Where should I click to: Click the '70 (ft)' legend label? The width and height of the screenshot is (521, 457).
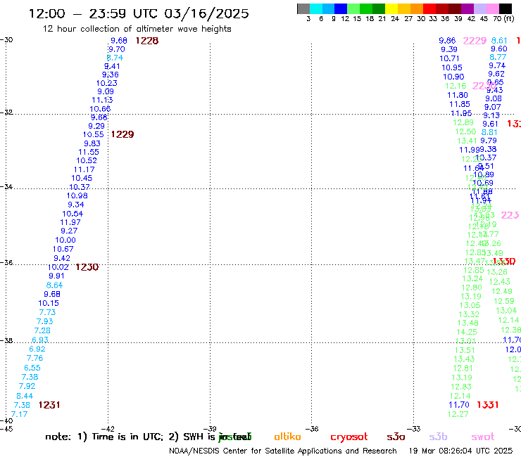click(x=503, y=18)
